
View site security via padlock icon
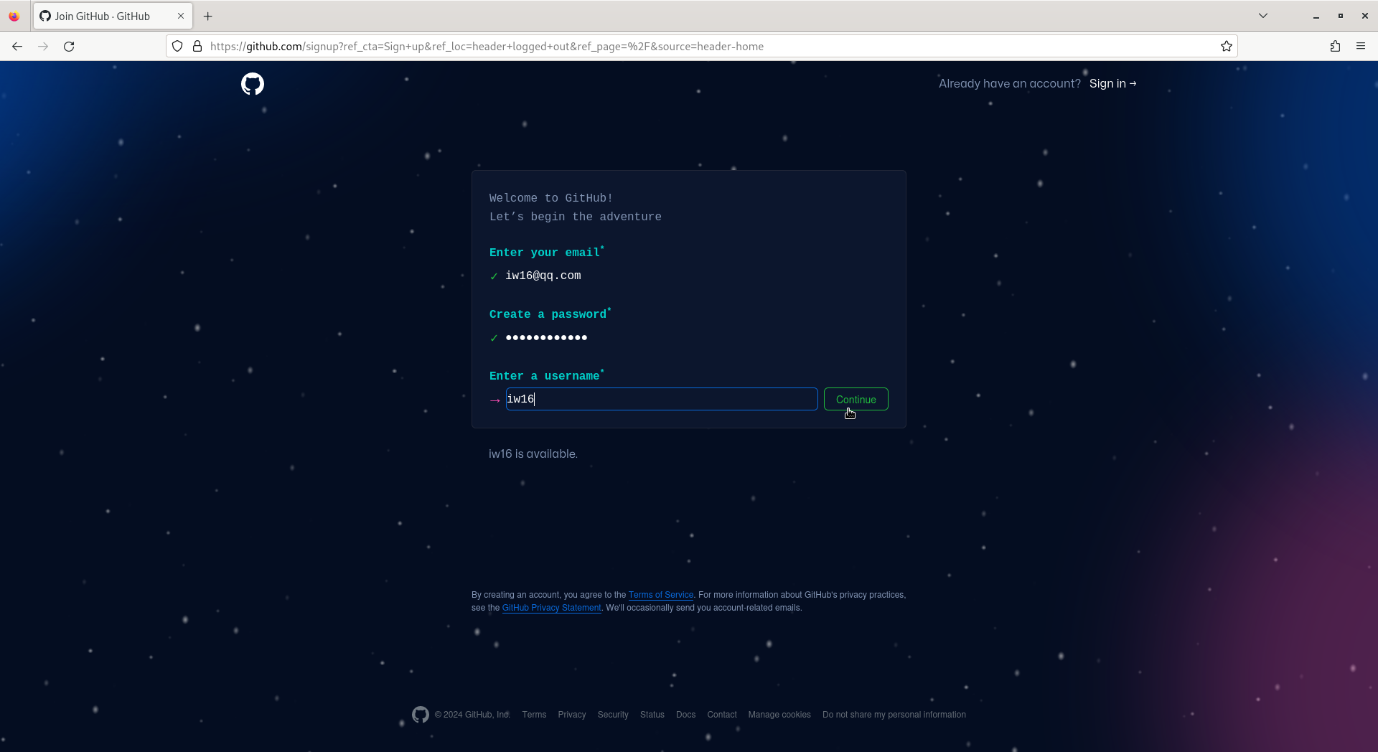point(197,47)
